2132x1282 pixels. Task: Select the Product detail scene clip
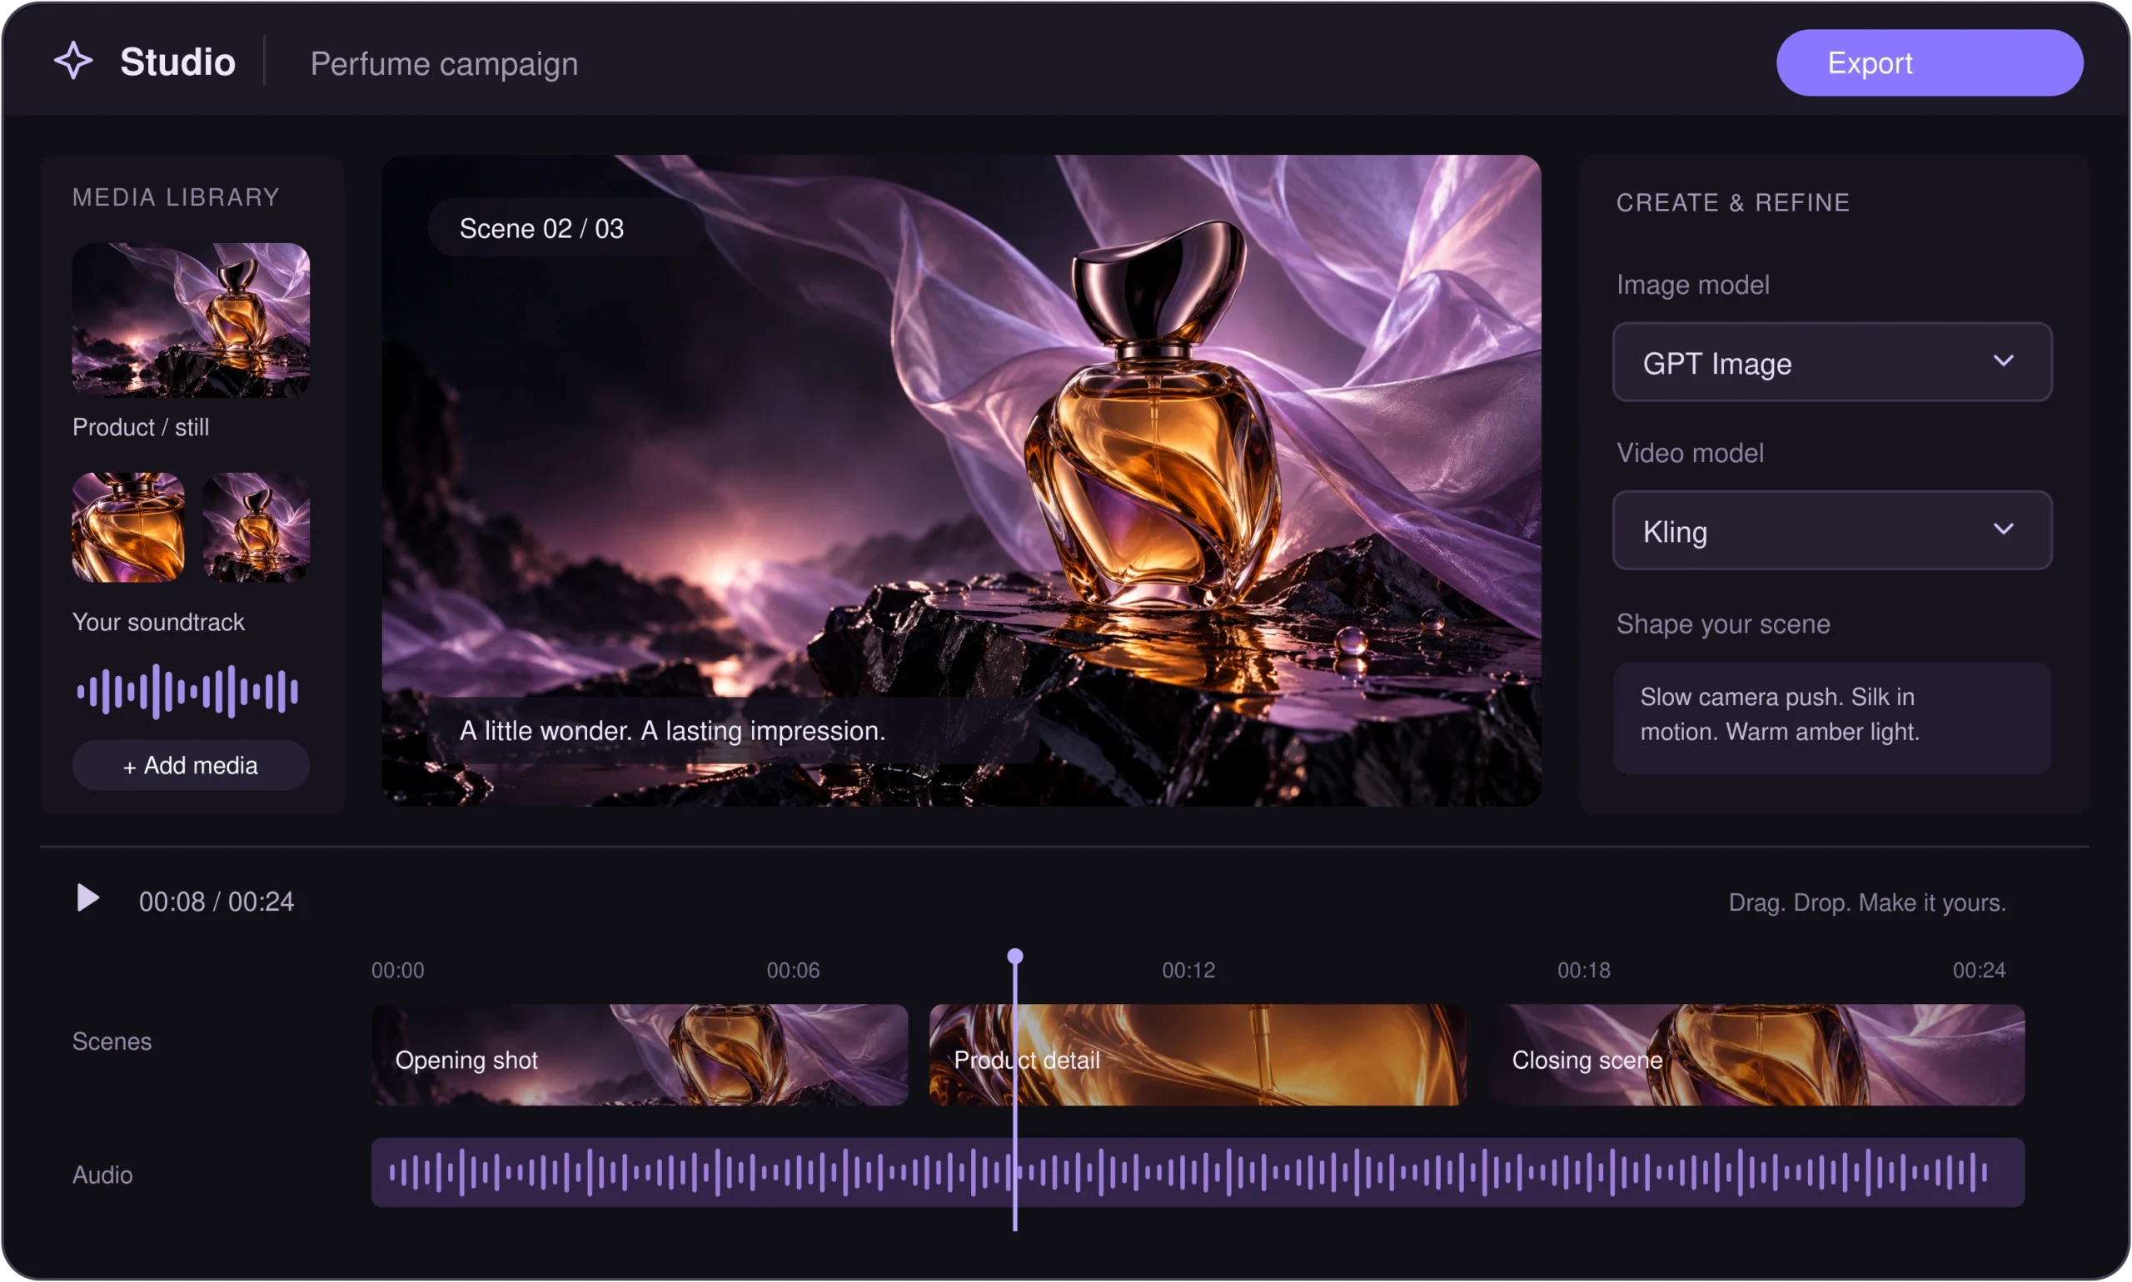pyautogui.click(x=1197, y=1055)
